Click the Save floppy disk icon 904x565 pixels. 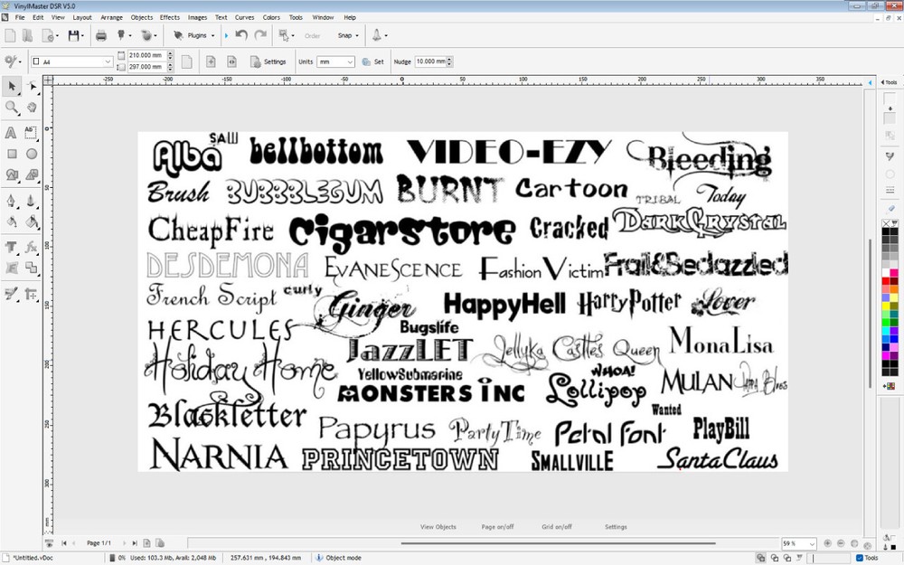pos(73,36)
